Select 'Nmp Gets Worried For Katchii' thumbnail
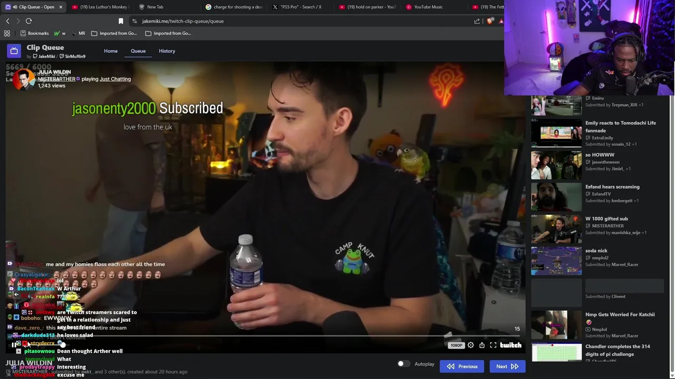The width and height of the screenshot is (675, 379). [556, 325]
